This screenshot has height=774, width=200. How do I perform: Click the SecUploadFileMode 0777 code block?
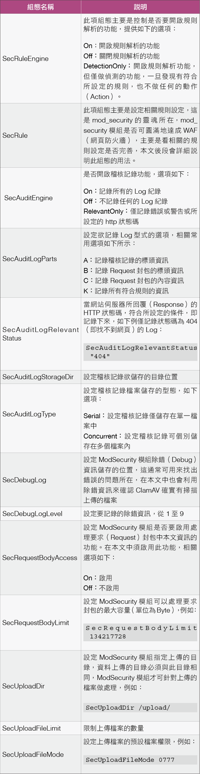click(140, 759)
